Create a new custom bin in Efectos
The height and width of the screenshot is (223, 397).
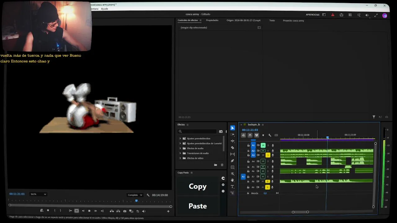[x=216, y=165]
